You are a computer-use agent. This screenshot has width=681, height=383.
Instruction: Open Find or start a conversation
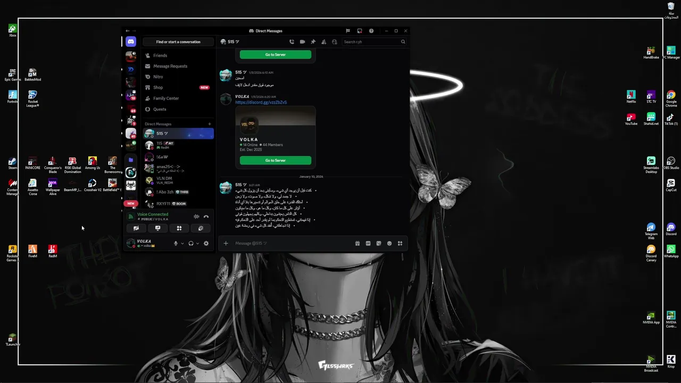click(178, 41)
